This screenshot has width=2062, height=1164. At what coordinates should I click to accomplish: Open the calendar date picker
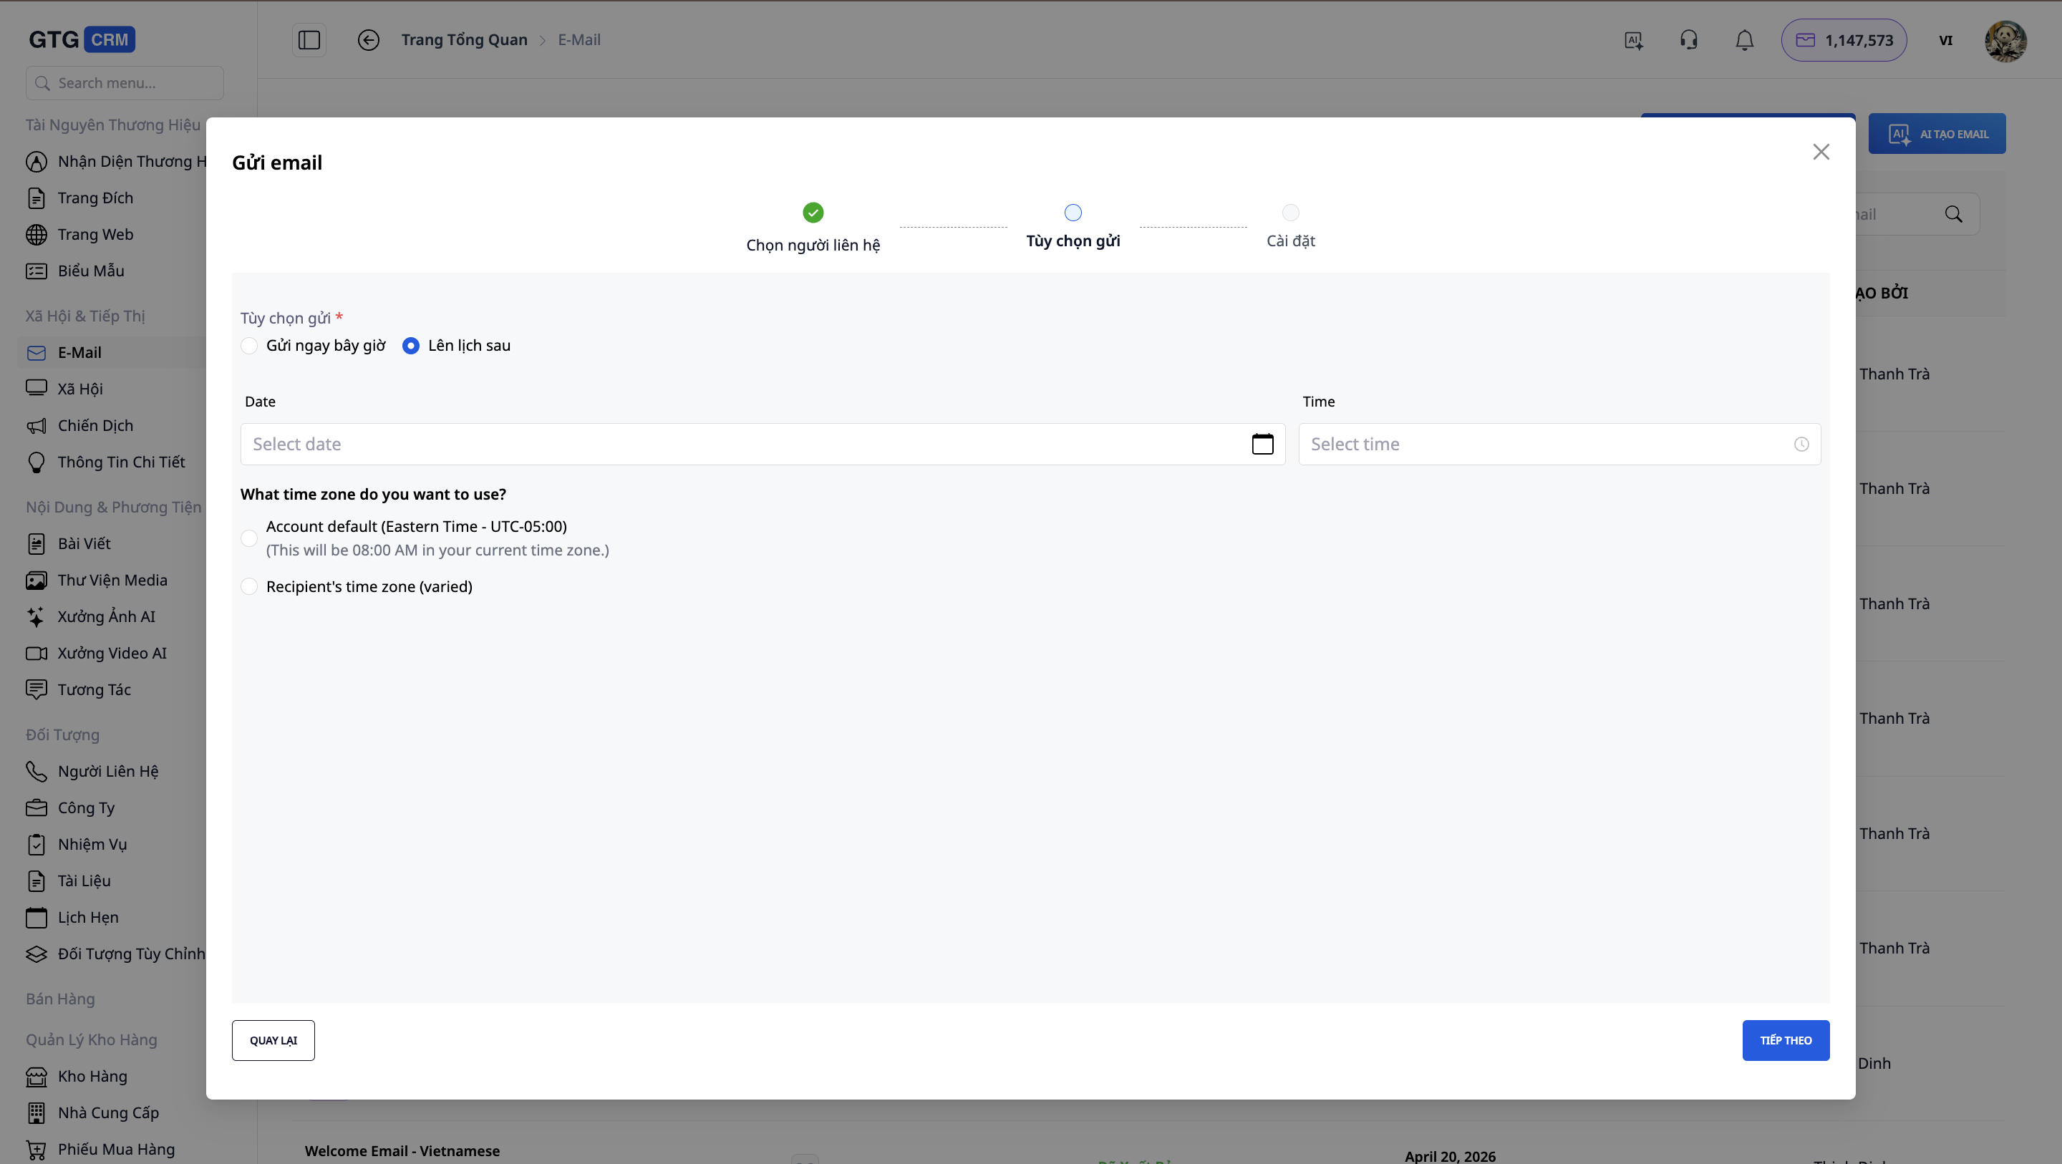(x=1262, y=444)
